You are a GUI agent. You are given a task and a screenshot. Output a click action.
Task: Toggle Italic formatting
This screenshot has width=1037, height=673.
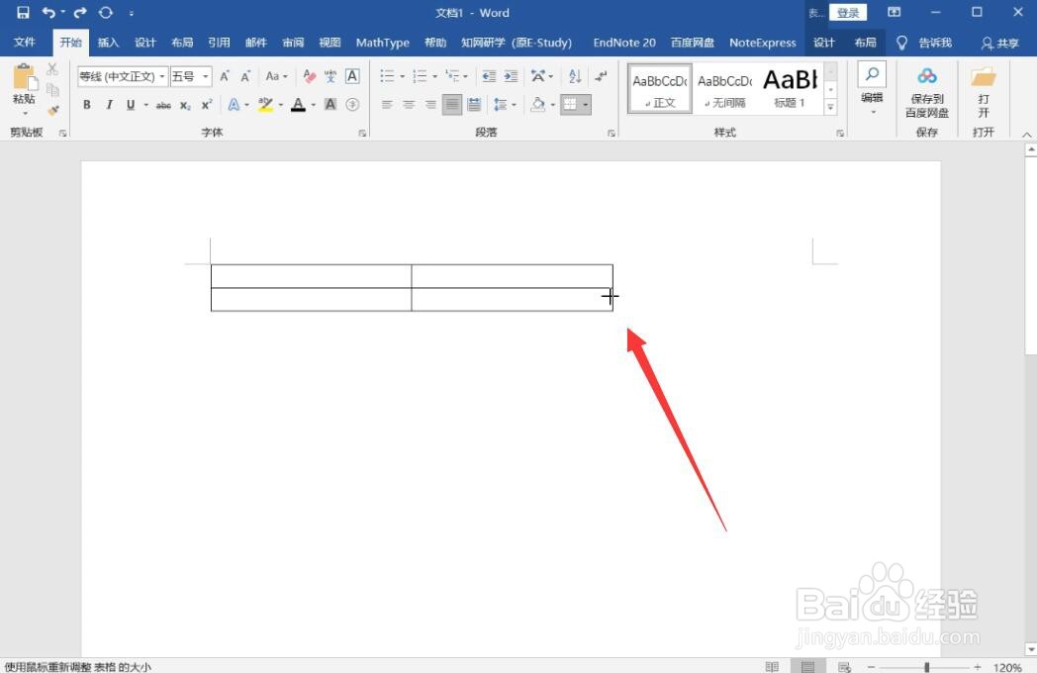tap(109, 105)
